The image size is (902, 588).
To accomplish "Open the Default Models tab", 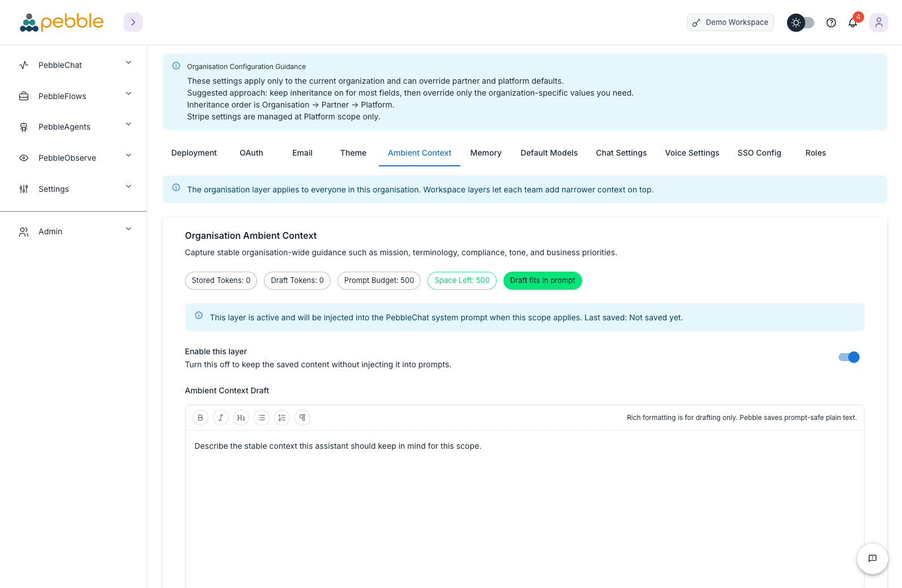I will (549, 153).
